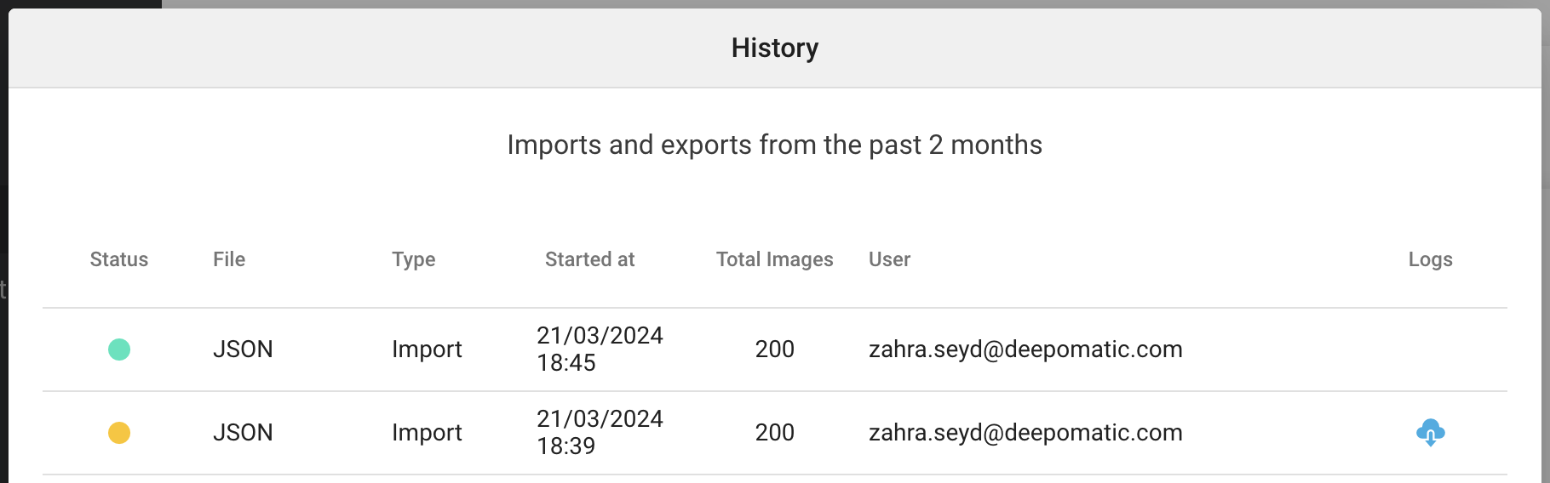Select JSON file in the 18:45 row

(243, 349)
